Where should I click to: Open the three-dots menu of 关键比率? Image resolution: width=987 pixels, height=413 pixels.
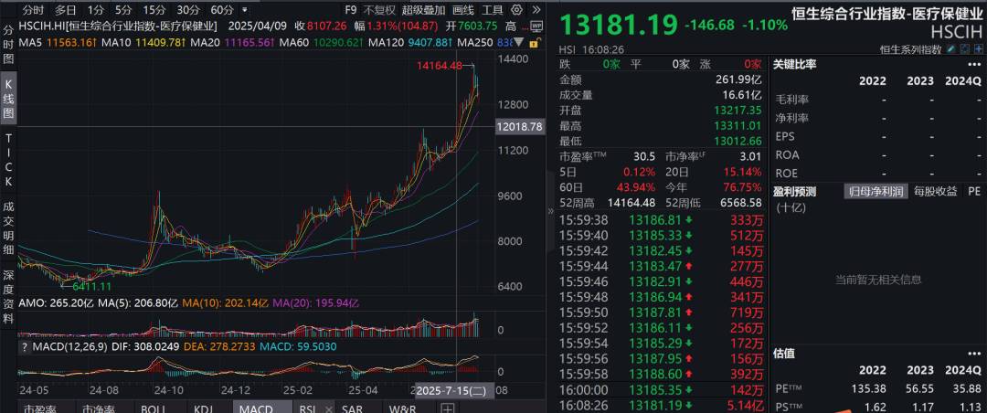pyautogui.click(x=976, y=64)
